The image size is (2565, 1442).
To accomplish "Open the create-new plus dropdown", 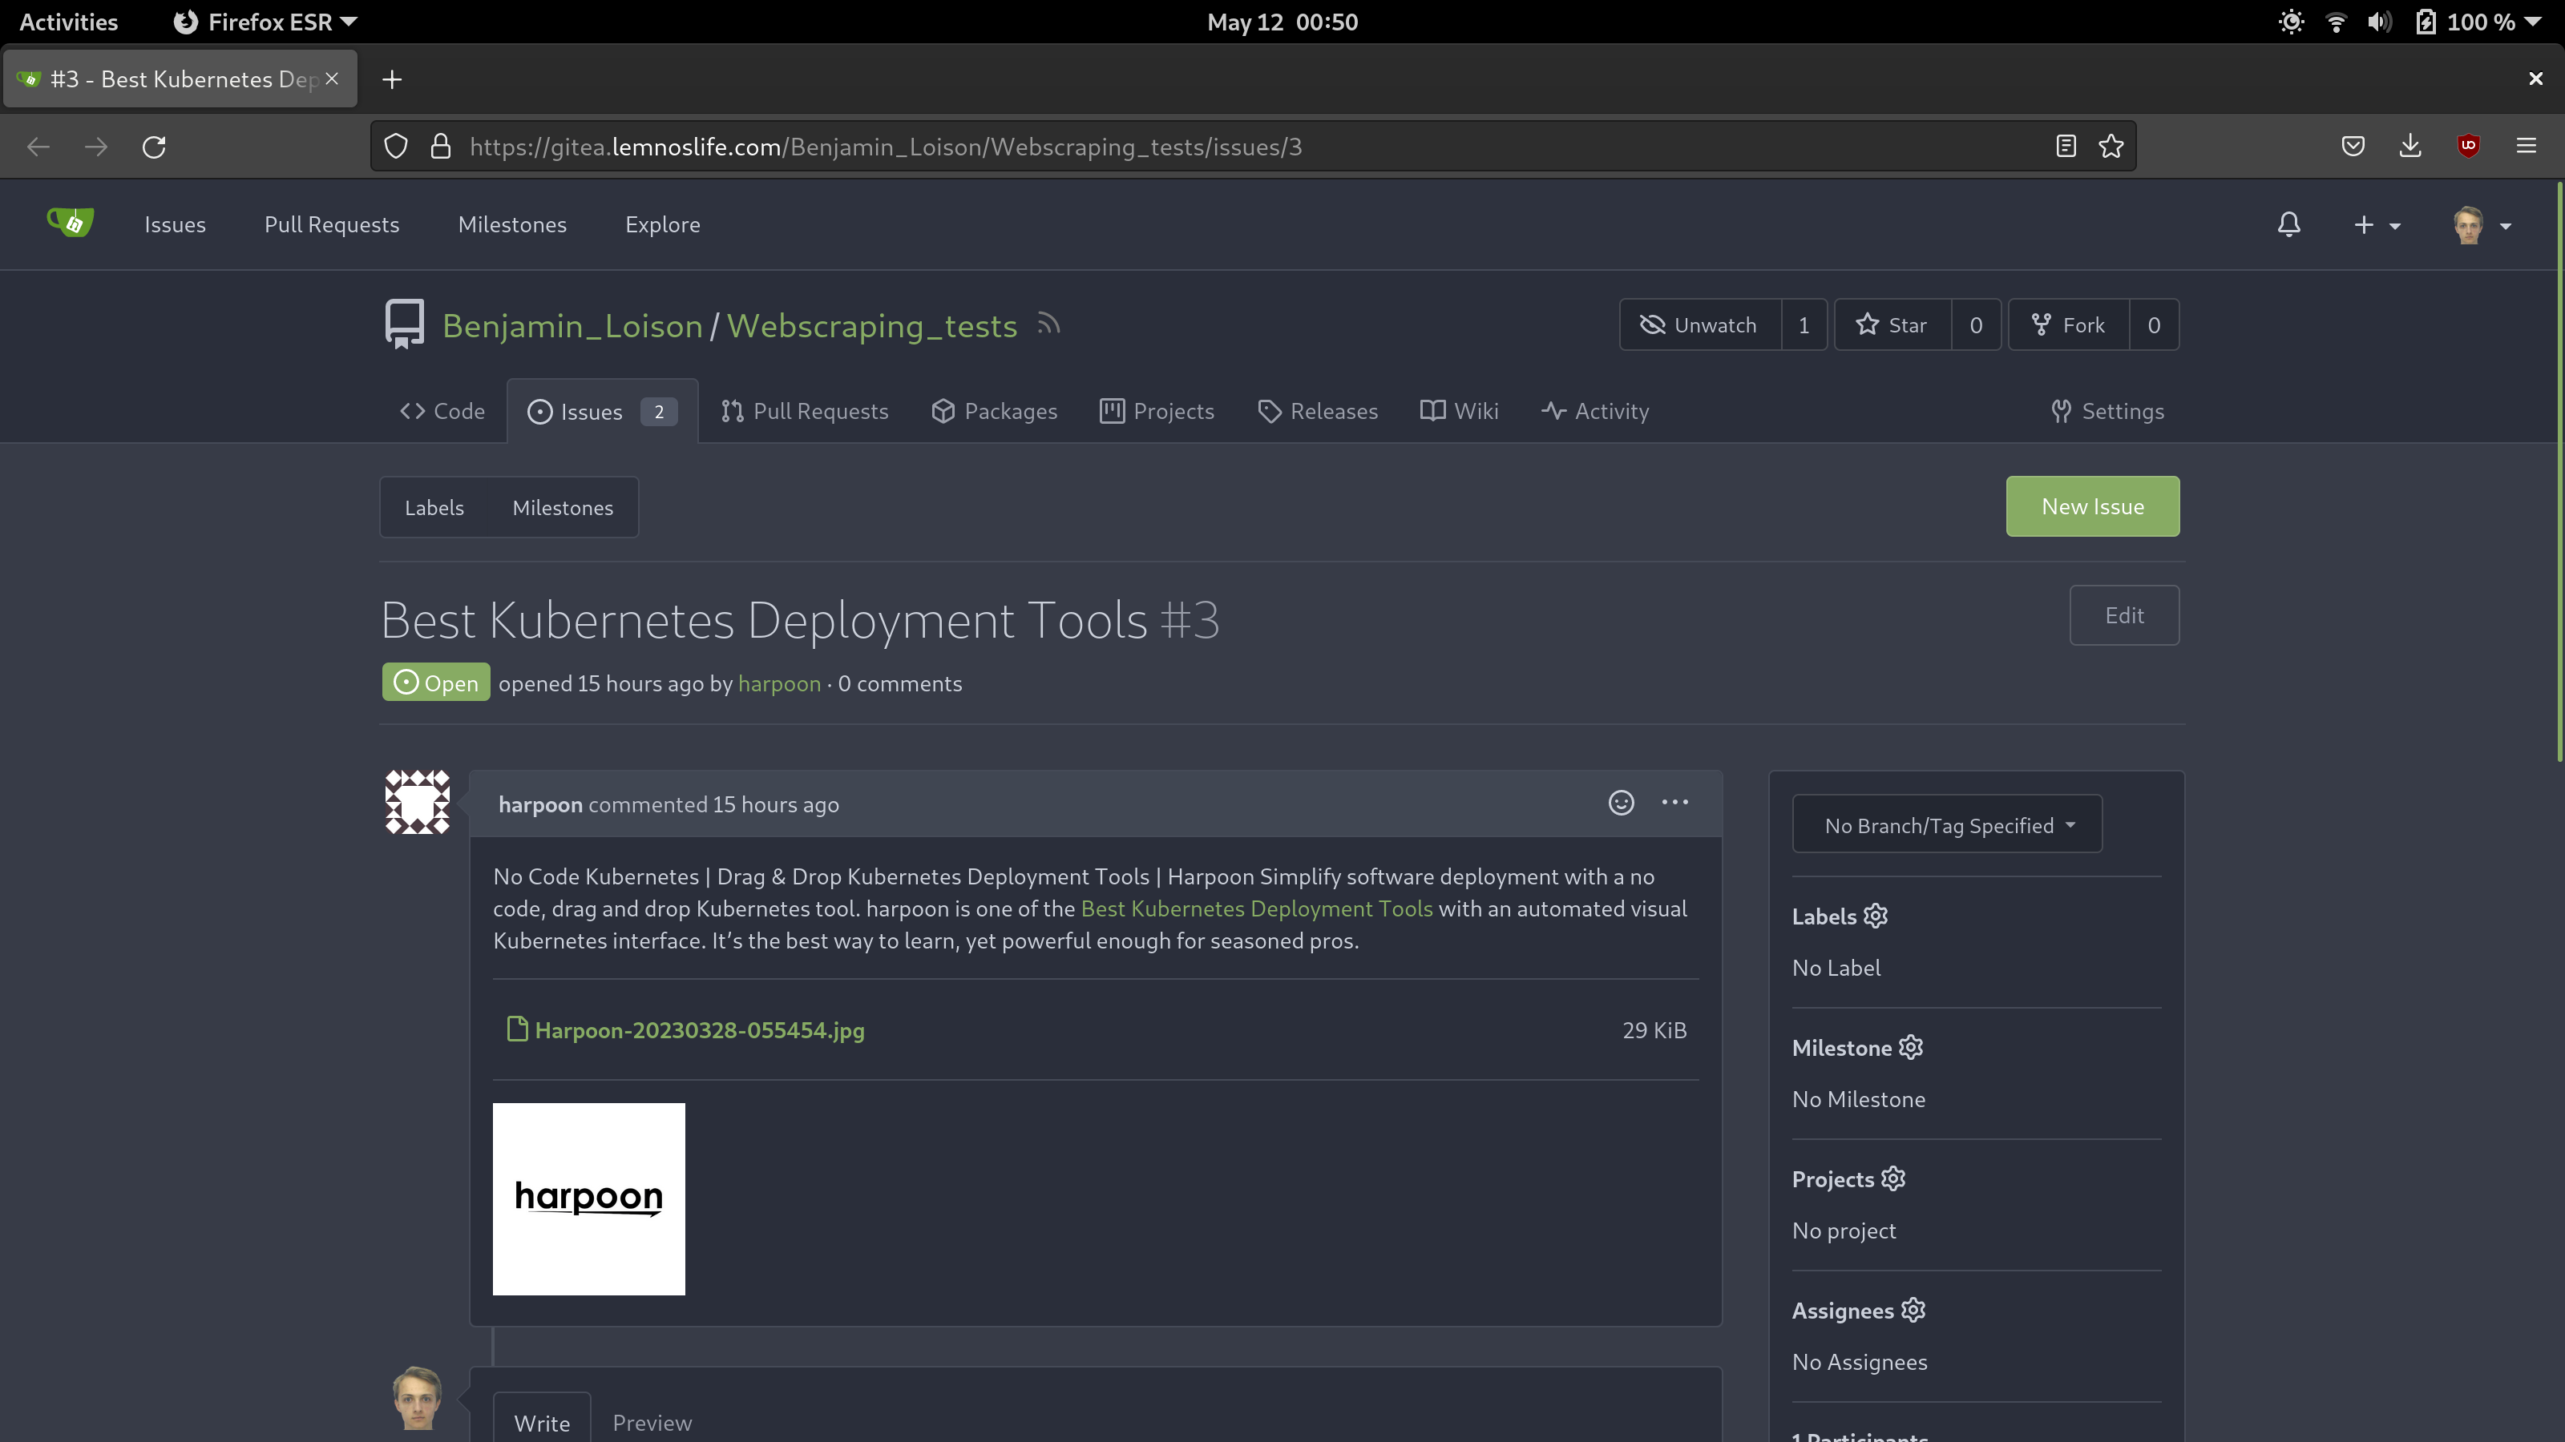I will (2375, 225).
